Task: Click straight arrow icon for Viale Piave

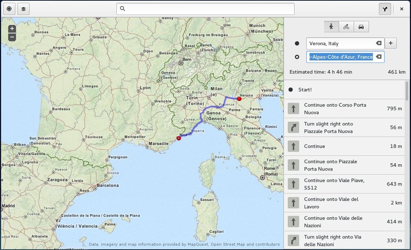Action: (x=293, y=184)
